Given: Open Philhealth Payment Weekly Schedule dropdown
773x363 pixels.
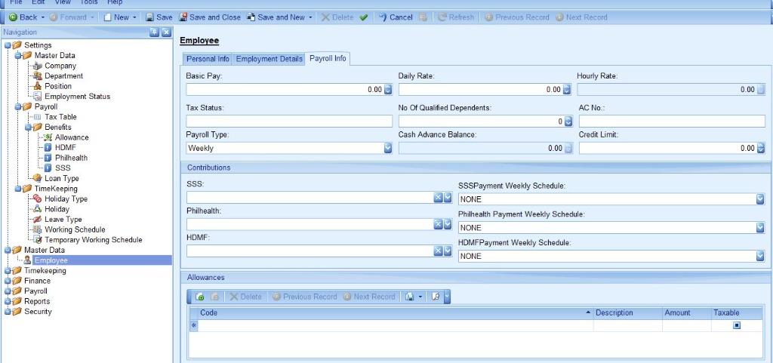Looking at the screenshot, I should (760, 228).
